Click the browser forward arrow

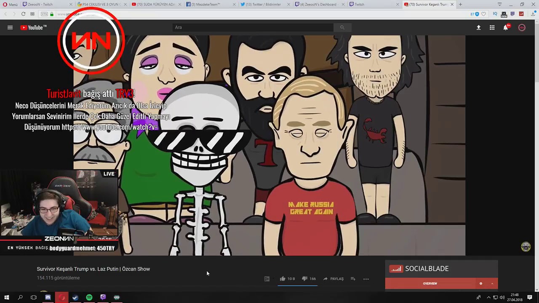click(14, 14)
